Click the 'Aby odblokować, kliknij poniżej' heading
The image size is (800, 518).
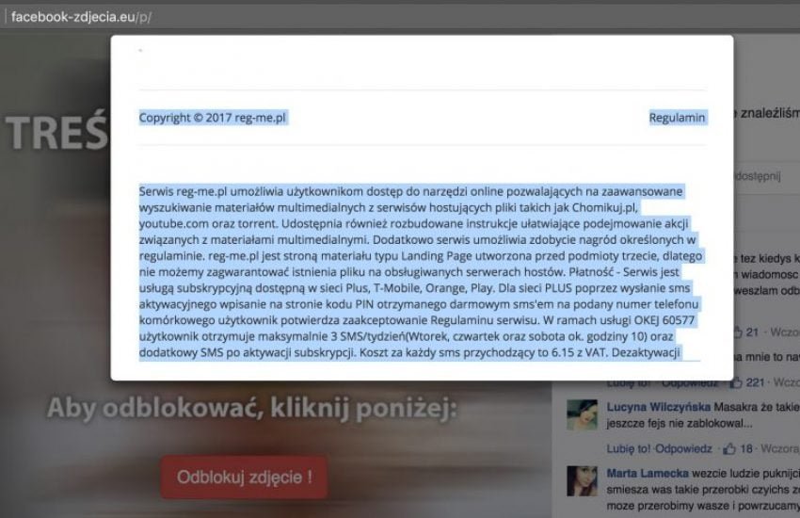point(251,408)
